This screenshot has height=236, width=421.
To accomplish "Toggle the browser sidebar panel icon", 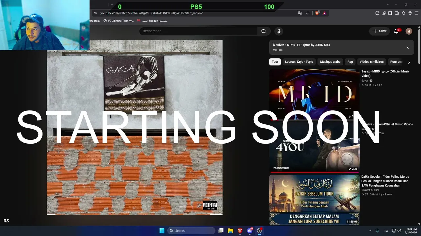I will [390, 13].
